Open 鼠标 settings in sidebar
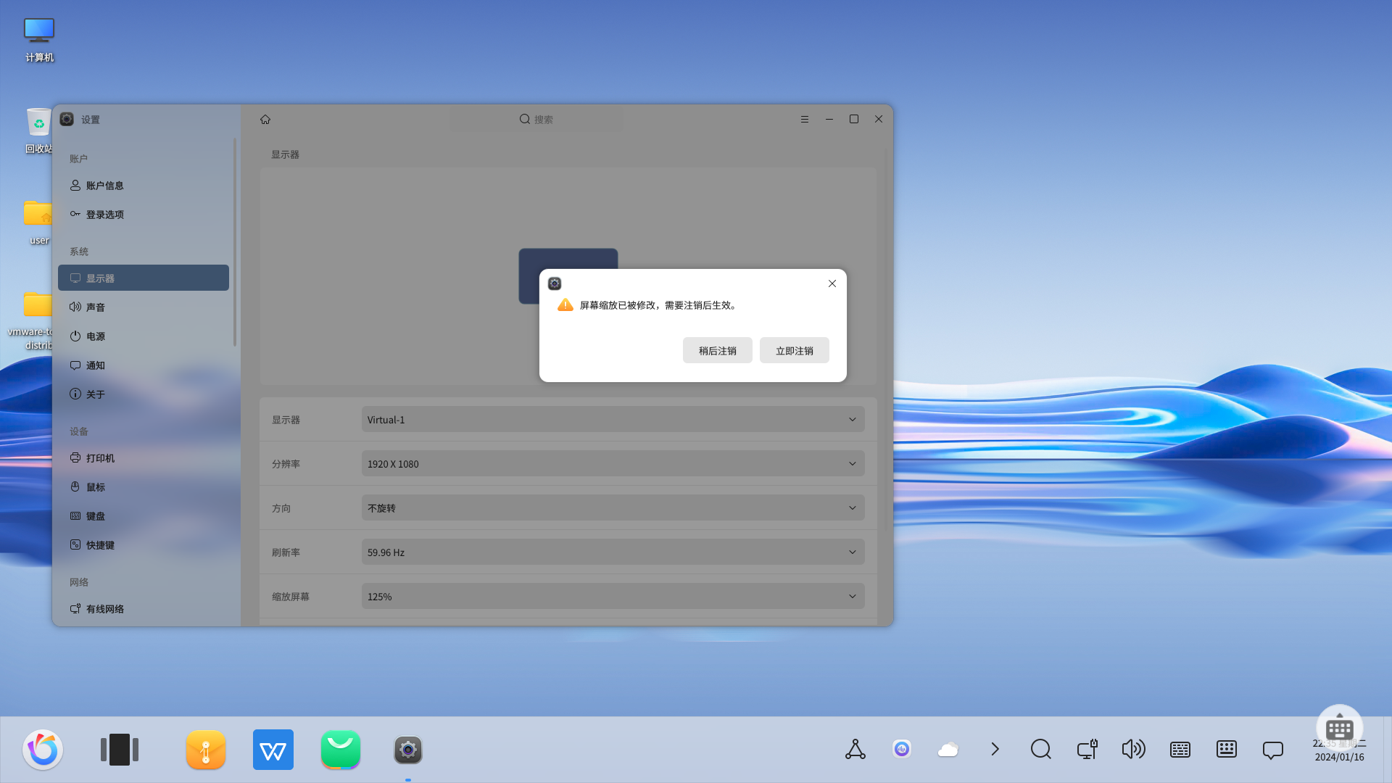Viewport: 1392px width, 783px height. pos(143,487)
